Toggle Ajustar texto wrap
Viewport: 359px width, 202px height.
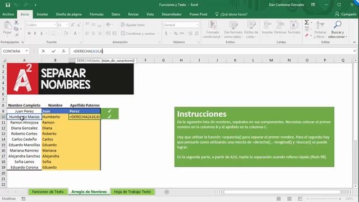133,25
